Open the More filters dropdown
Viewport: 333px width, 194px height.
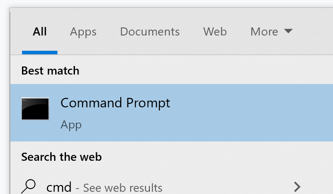tap(265, 32)
